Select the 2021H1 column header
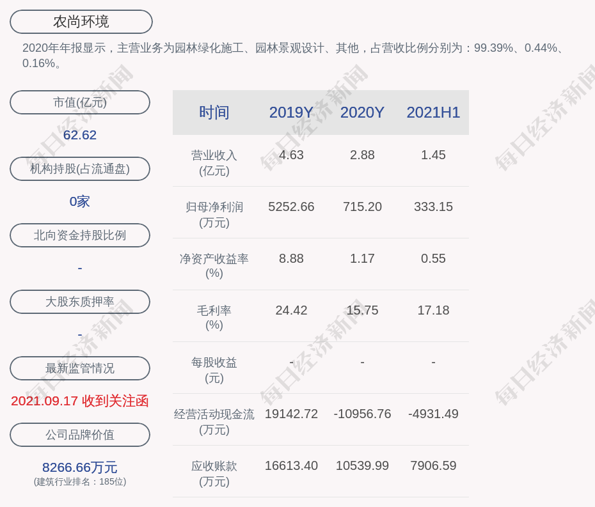The image size is (595, 507). click(433, 113)
